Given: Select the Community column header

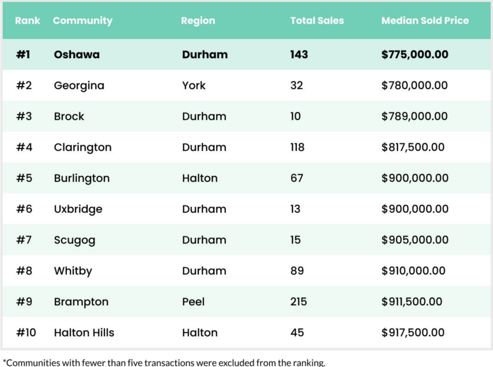Looking at the screenshot, I should [82, 21].
